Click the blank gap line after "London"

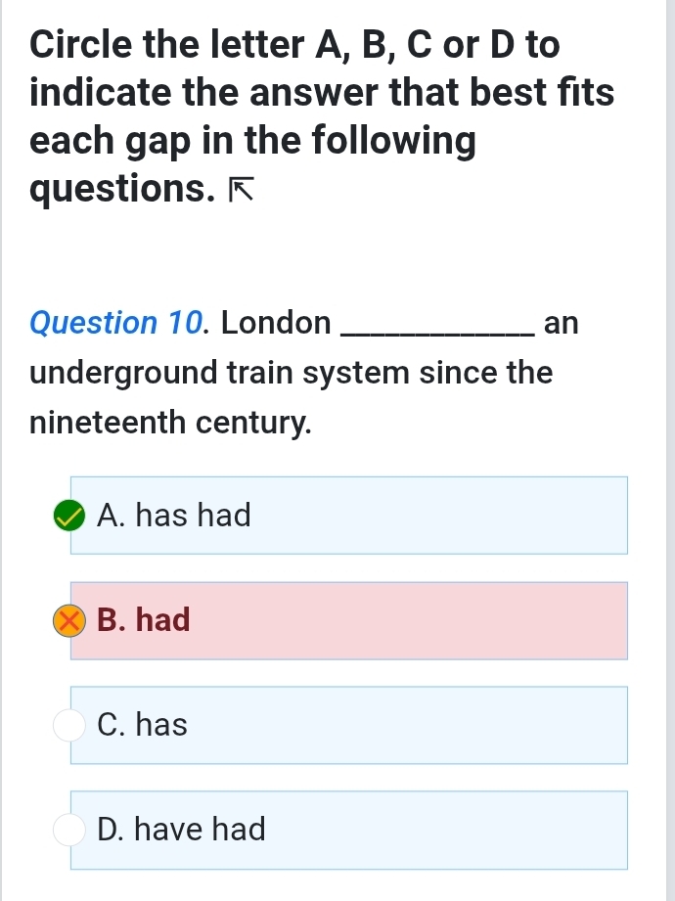pyautogui.click(x=435, y=328)
